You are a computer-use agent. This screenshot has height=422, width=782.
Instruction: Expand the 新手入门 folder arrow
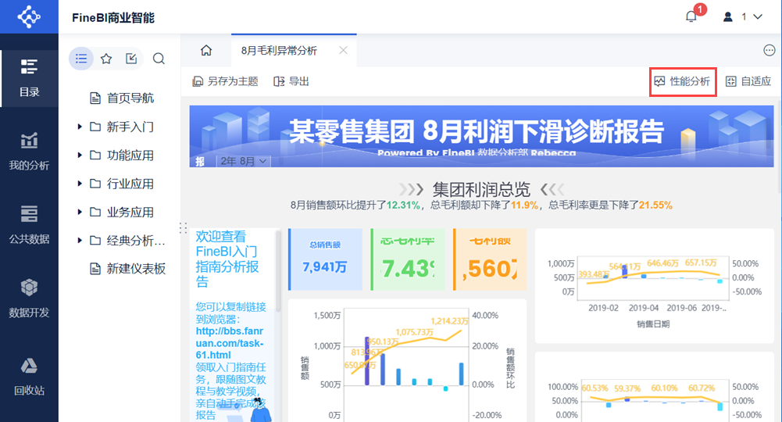click(x=80, y=127)
